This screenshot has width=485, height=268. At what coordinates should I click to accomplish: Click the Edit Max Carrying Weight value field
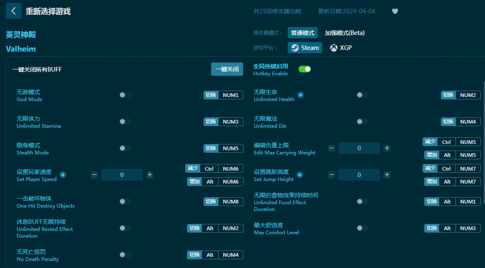(359, 148)
